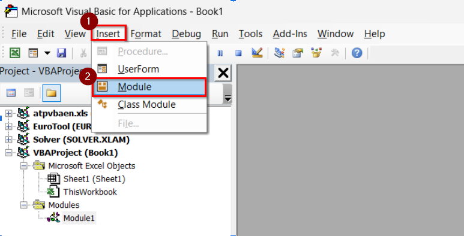Screen dimensions: 464x236
Task: Open the Edit menu
Action: coord(46,34)
